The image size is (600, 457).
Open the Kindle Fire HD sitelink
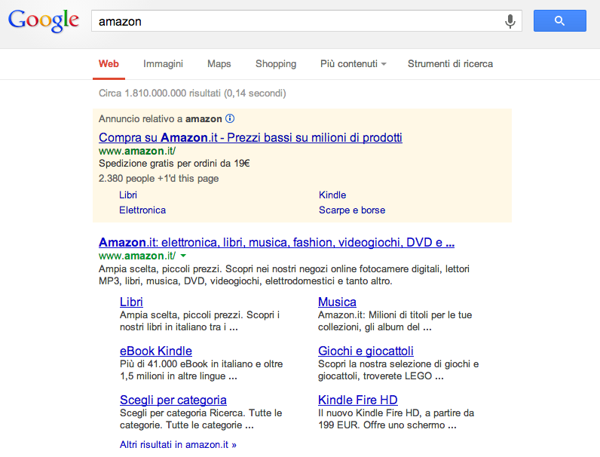[x=358, y=400]
